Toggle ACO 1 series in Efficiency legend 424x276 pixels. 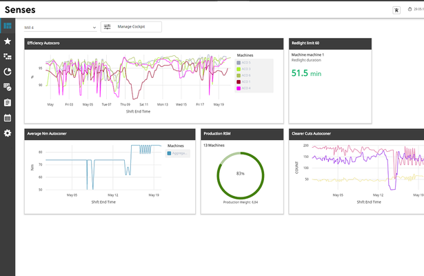click(x=244, y=81)
